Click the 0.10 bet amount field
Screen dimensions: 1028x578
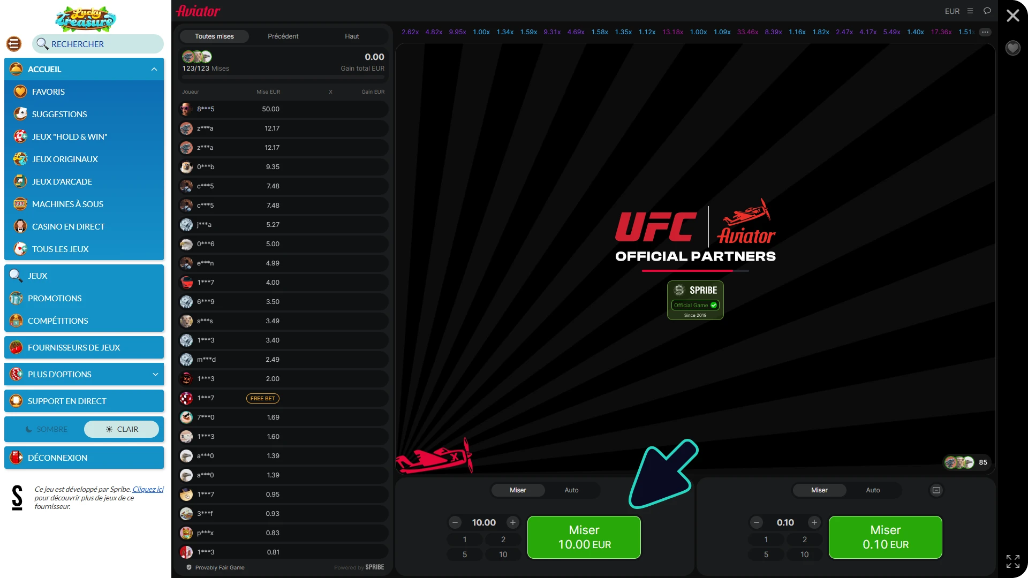785,522
